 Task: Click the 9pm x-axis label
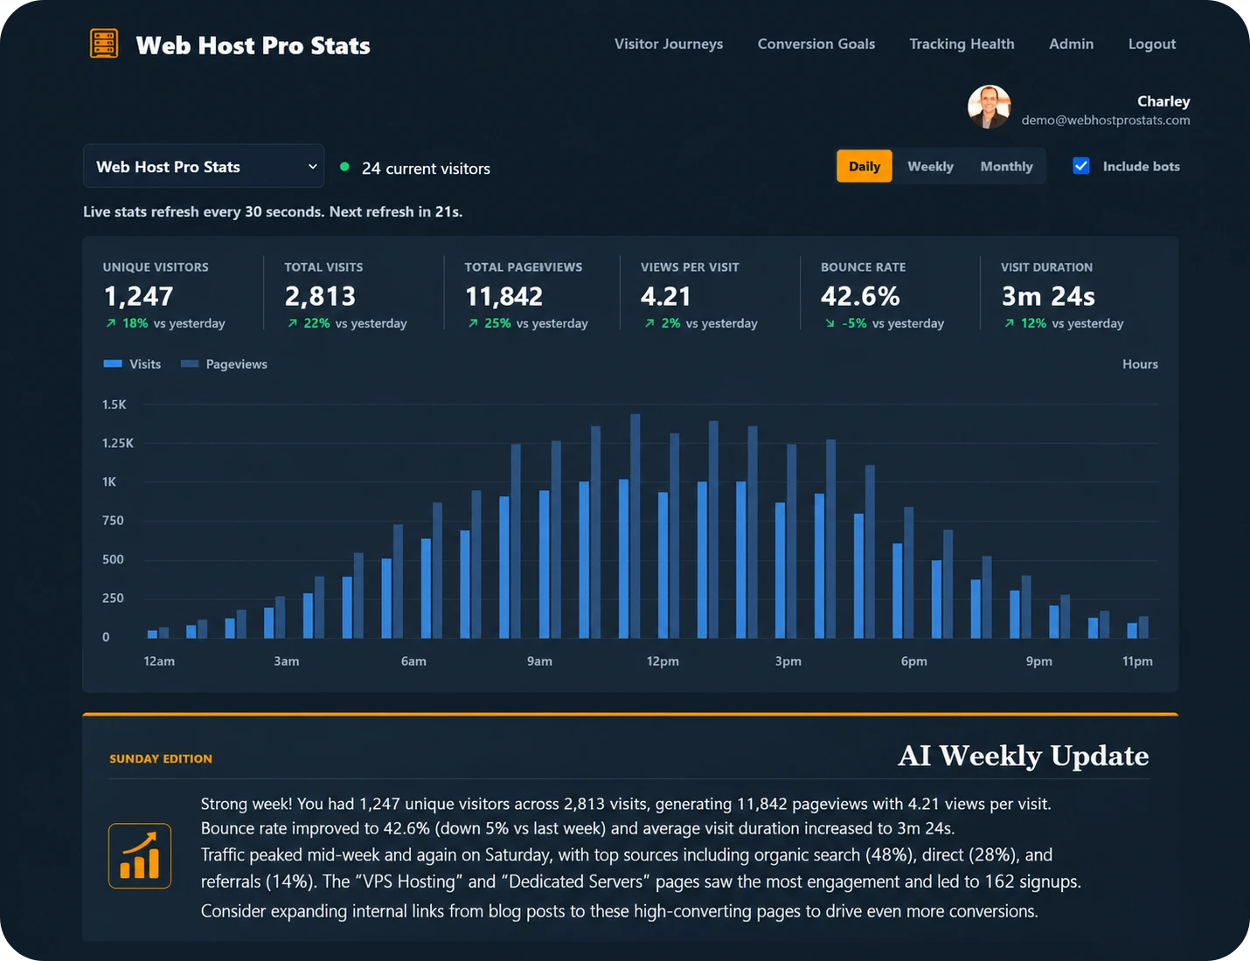[1039, 661]
